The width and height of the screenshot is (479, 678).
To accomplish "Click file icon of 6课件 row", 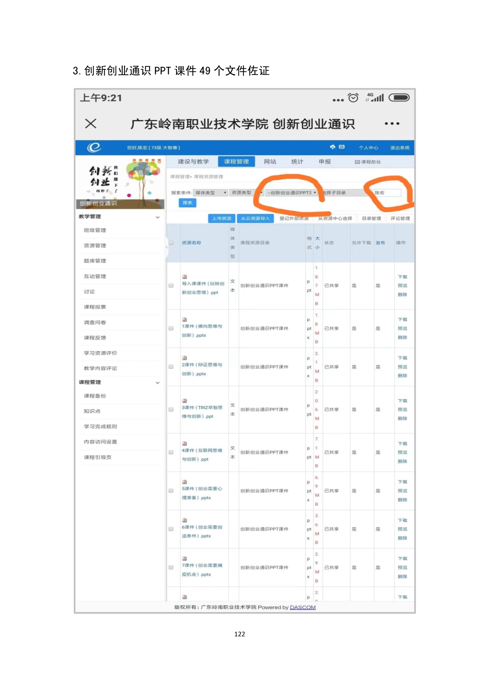I will click(x=185, y=520).
